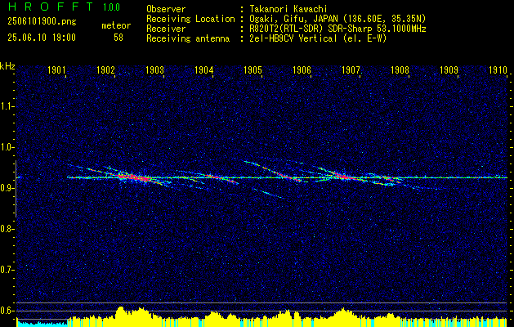Click the gray frequency range bar left
The image size is (514, 327).
[x=16, y=189]
